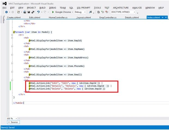Open toolbar overflow options after DOCTYPE
The height and width of the screenshot is (130, 169).
tap(138, 13)
